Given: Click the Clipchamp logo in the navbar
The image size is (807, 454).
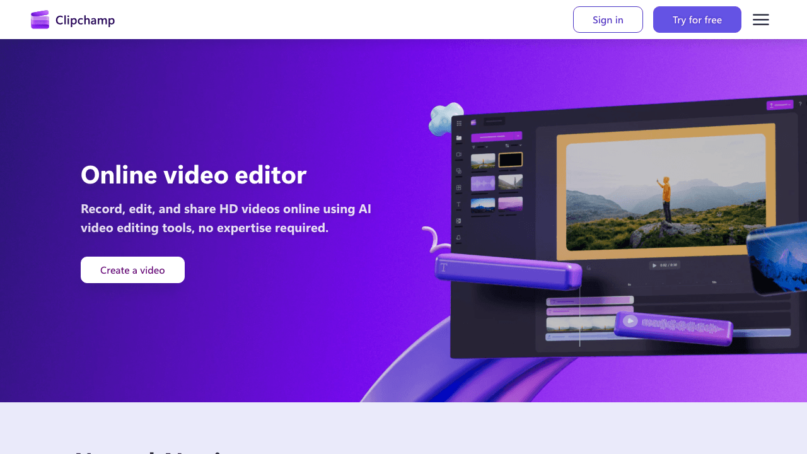Looking at the screenshot, I should 73,20.
